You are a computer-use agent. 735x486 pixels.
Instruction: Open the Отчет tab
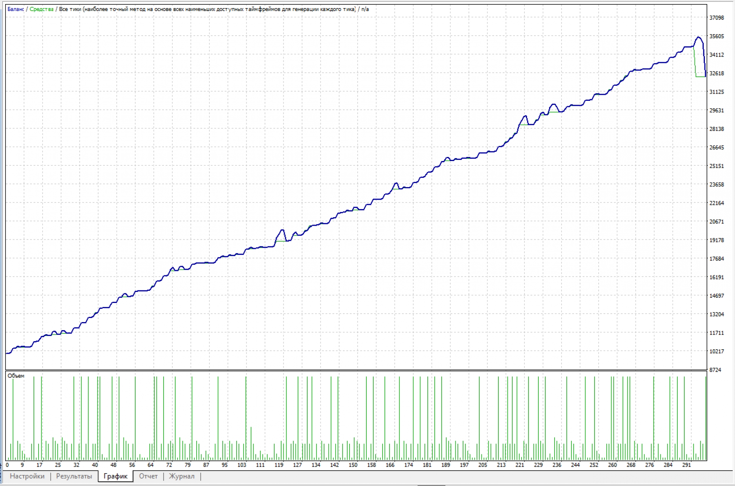pyautogui.click(x=148, y=476)
